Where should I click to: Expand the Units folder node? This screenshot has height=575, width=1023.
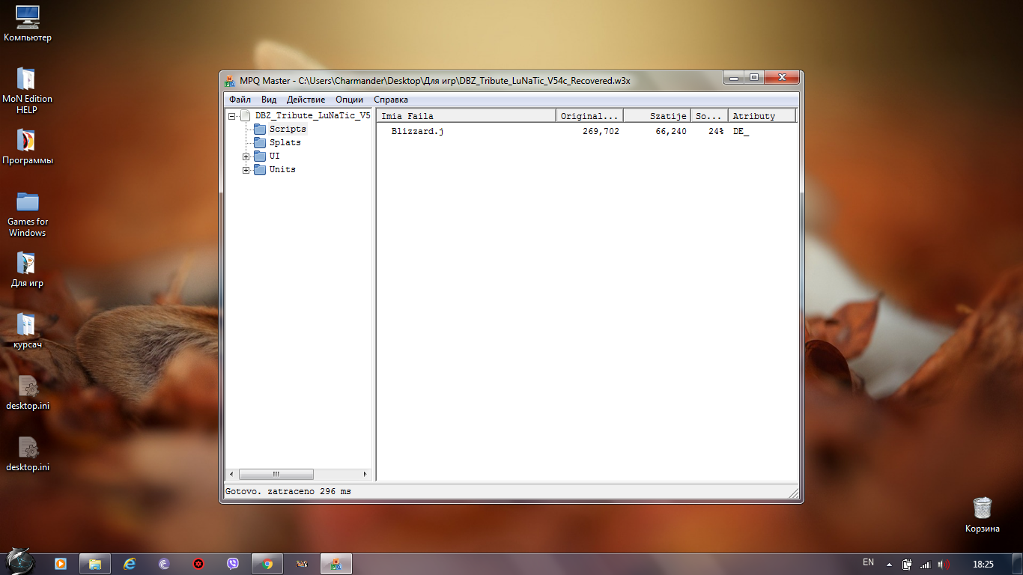coord(246,170)
